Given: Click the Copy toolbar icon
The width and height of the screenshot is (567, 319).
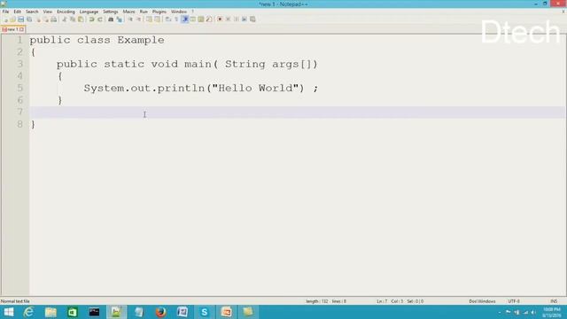Looking at the screenshot, I should (x=73, y=19).
